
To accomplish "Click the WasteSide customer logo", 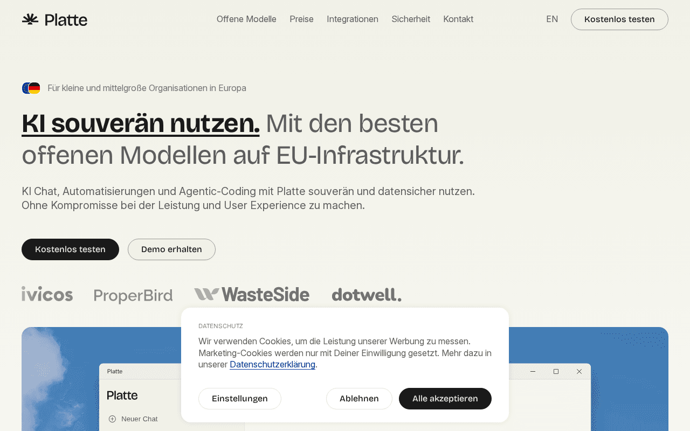I will coord(252,294).
